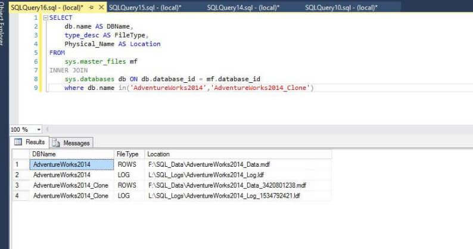Image resolution: width=473 pixels, height=249 pixels.
Task: Open the 100 % zoom dropdown
Action: (x=39, y=129)
